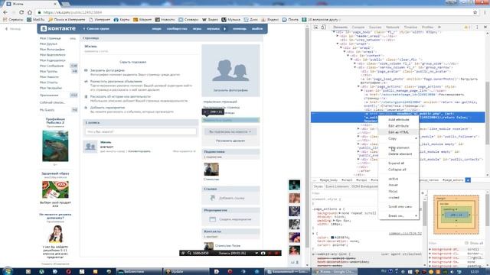Collapse the div id="content" node

pos(348,56)
